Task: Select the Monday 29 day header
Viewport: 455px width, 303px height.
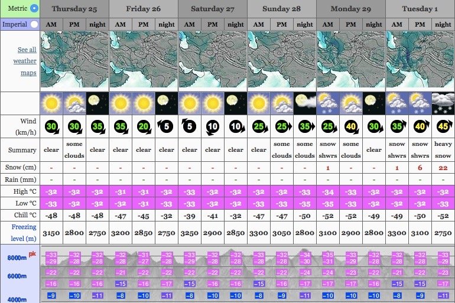Action: [351, 9]
